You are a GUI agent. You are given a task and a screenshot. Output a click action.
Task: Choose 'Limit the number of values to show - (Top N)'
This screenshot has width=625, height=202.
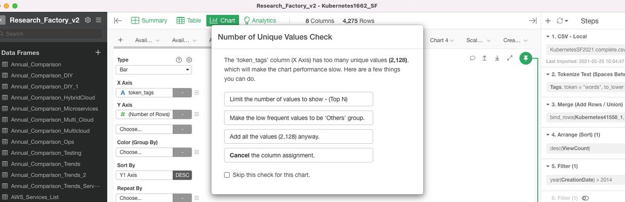[x=298, y=99]
